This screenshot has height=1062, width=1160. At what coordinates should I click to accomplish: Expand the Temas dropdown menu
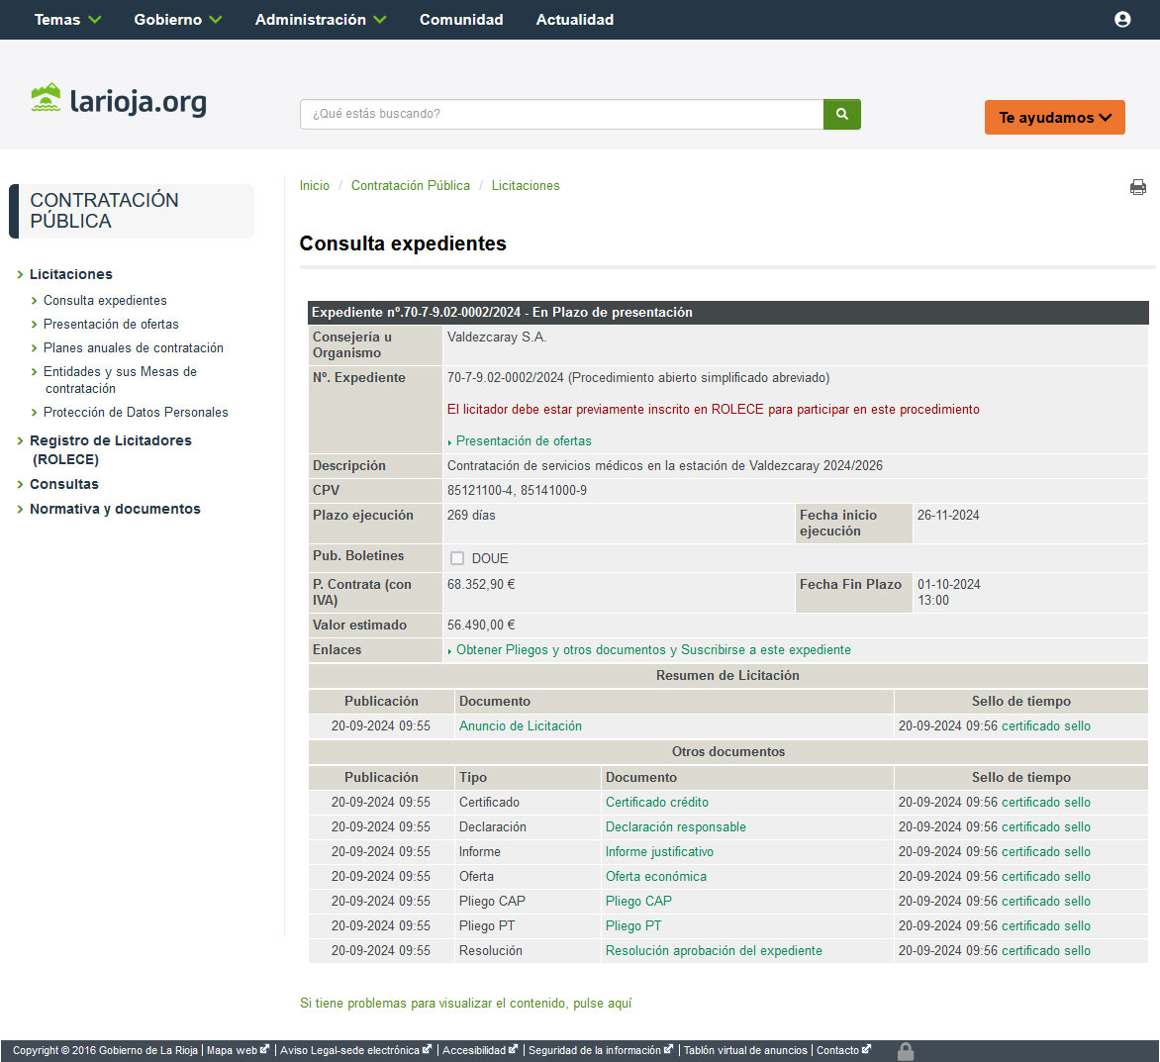(x=67, y=20)
